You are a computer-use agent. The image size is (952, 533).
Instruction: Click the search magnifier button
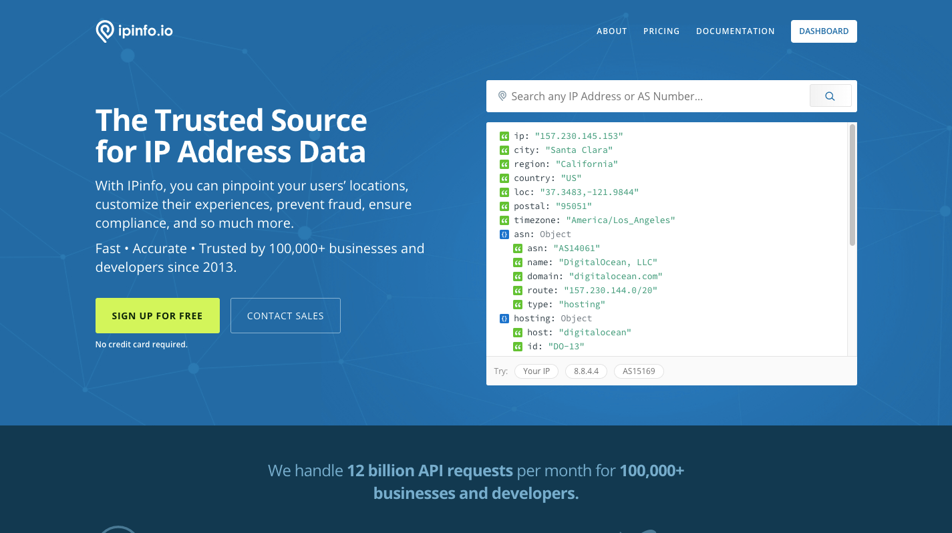(x=830, y=96)
